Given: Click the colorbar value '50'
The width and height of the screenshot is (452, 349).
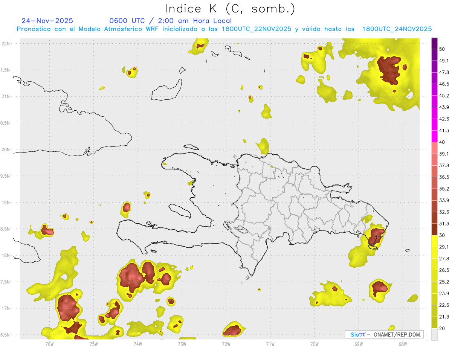Looking at the screenshot, I should click(x=443, y=49).
